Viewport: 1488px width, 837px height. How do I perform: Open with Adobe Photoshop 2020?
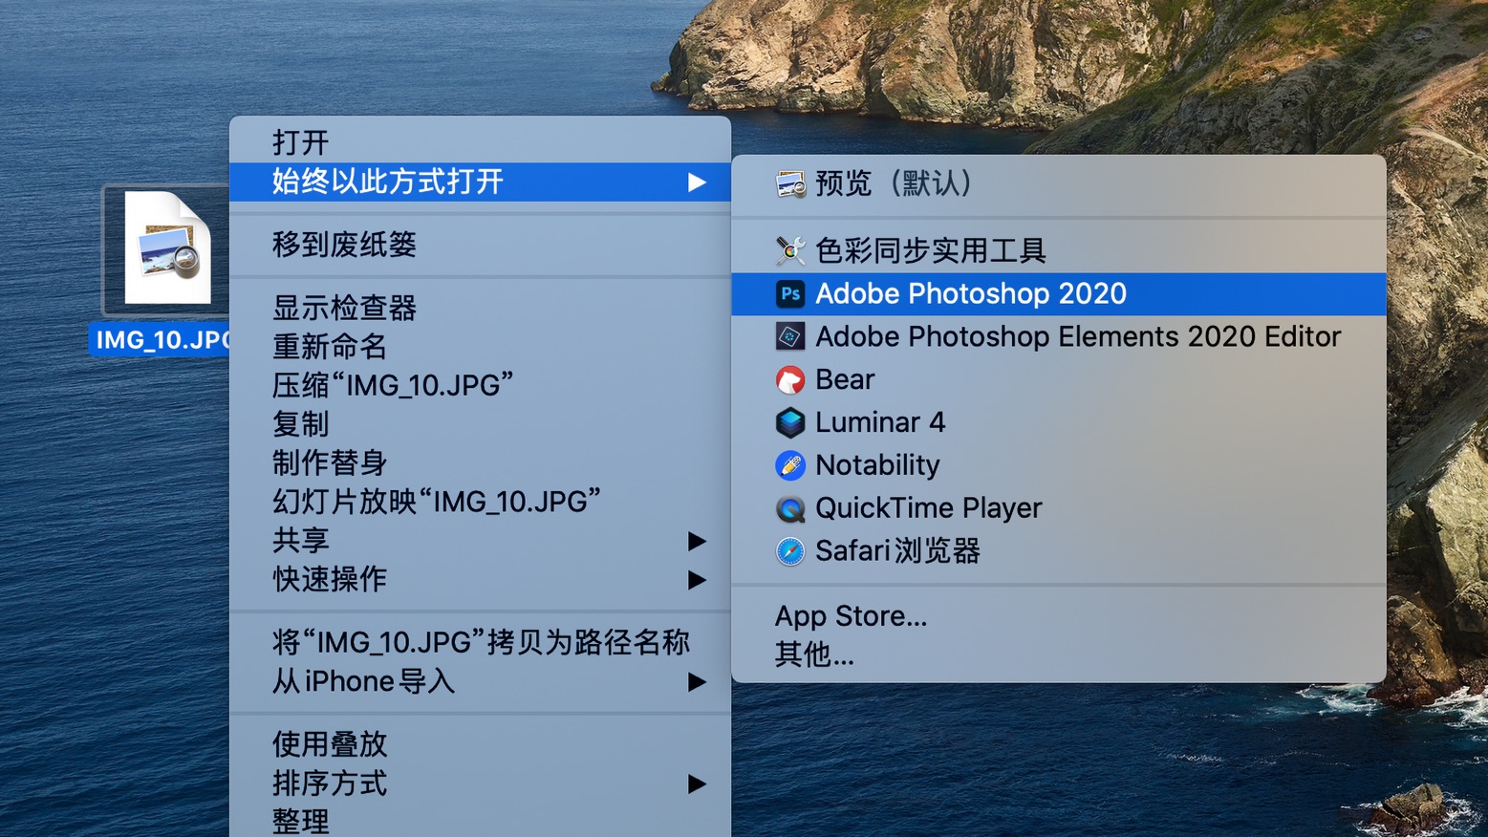1059,293
